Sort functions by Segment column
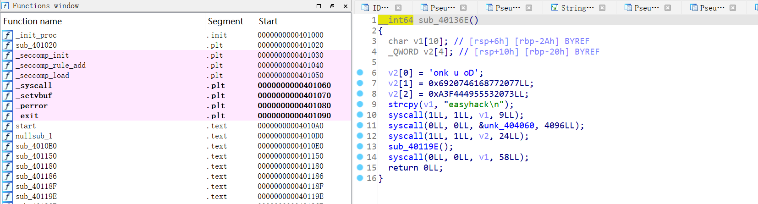Viewport: 758px width, 204px height. pyautogui.click(x=225, y=22)
